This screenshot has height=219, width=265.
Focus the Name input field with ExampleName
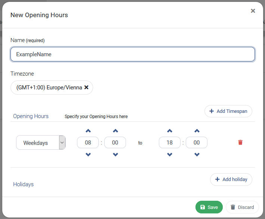tap(133, 54)
